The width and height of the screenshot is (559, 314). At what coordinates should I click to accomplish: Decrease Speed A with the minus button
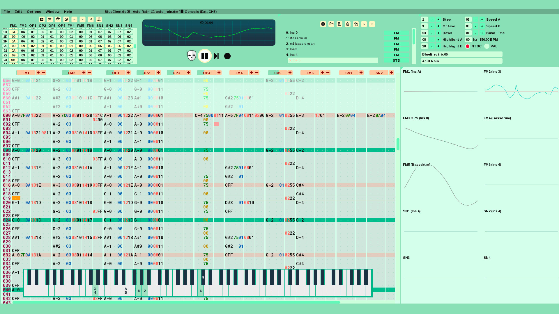tap(475, 19)
